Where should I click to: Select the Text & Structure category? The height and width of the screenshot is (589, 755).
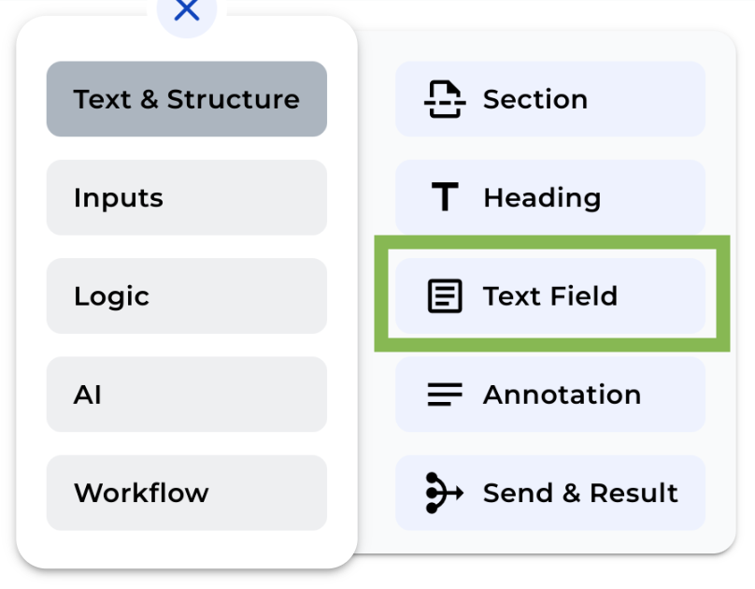click(186, 98)
